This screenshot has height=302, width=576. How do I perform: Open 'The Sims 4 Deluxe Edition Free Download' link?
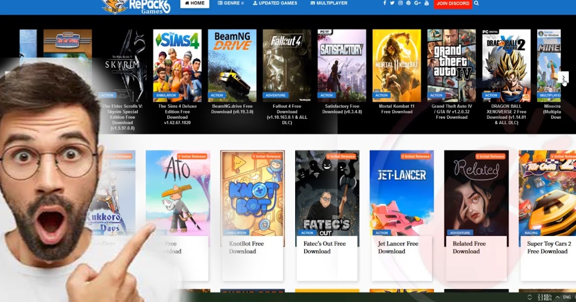click(177, 115)
